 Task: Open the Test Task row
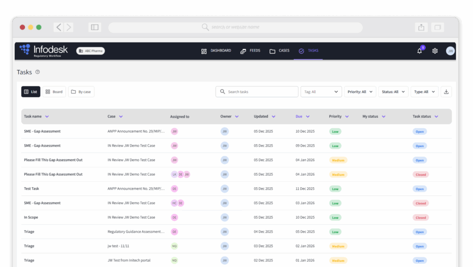click(x=31, y=189)
